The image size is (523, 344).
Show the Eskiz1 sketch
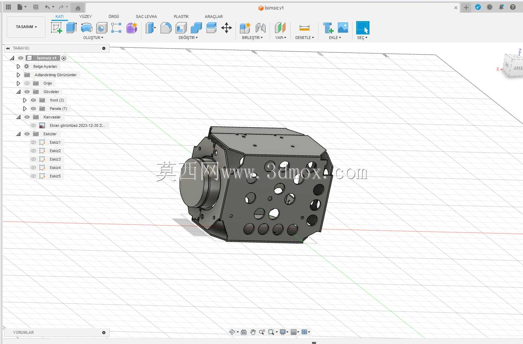(x=33, y=142)
